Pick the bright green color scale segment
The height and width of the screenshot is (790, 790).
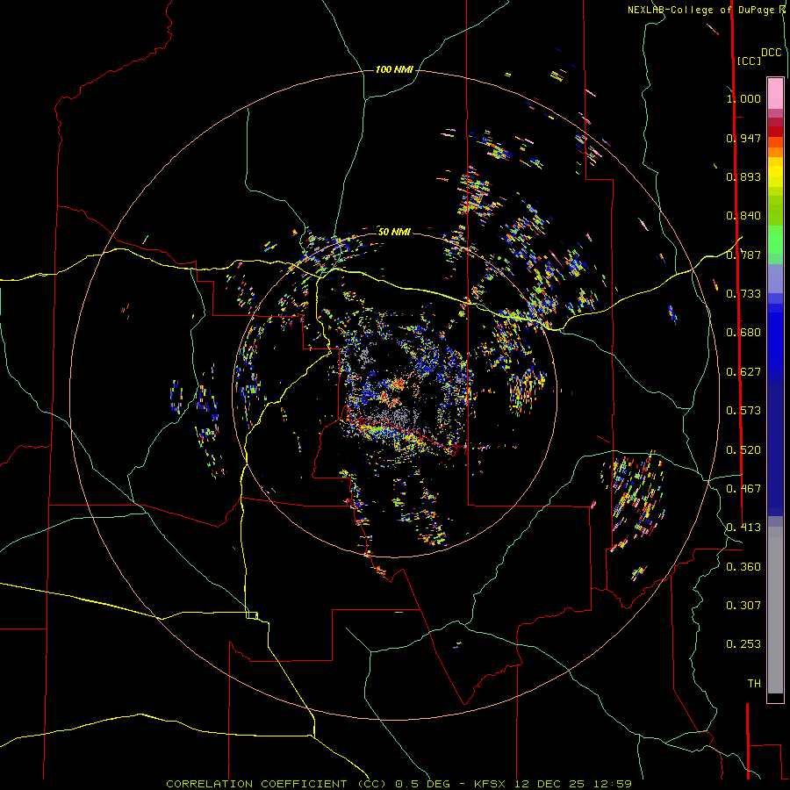coord(775,240)
